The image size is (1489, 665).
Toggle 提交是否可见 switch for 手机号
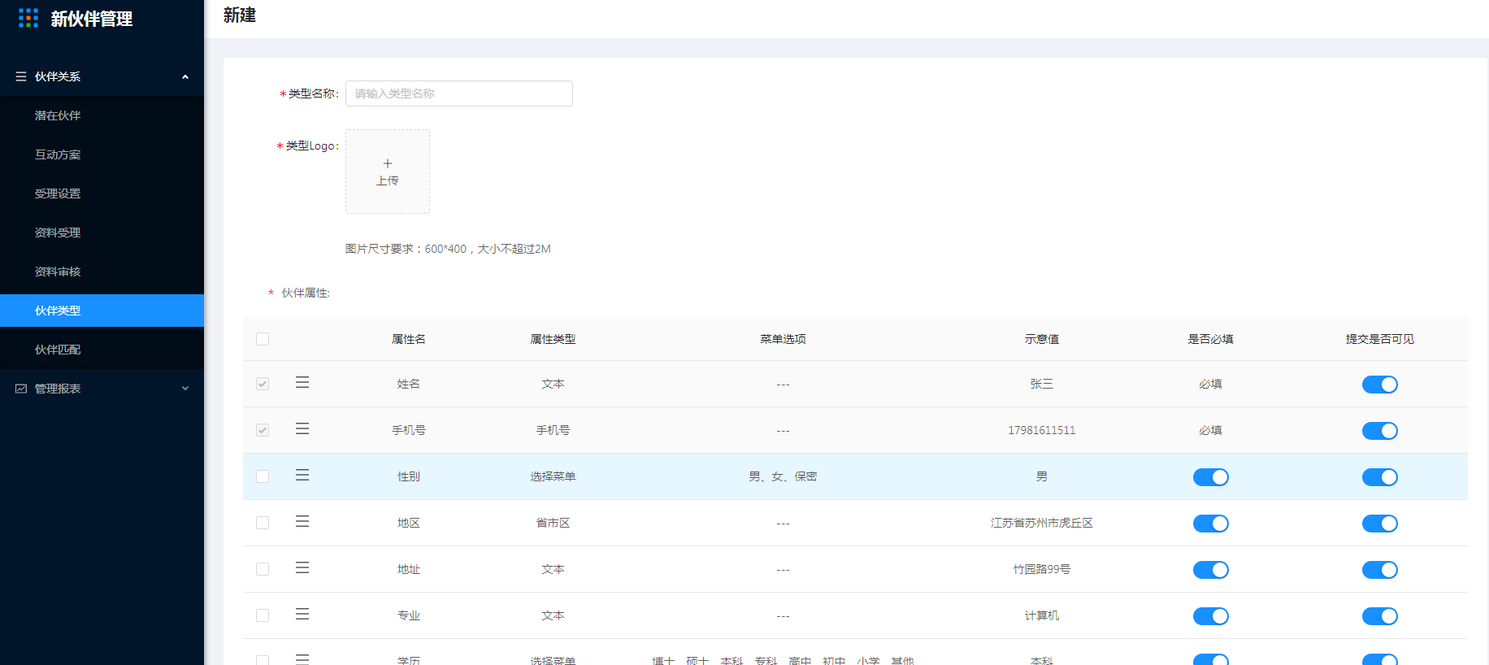[x=1379, y=431]
